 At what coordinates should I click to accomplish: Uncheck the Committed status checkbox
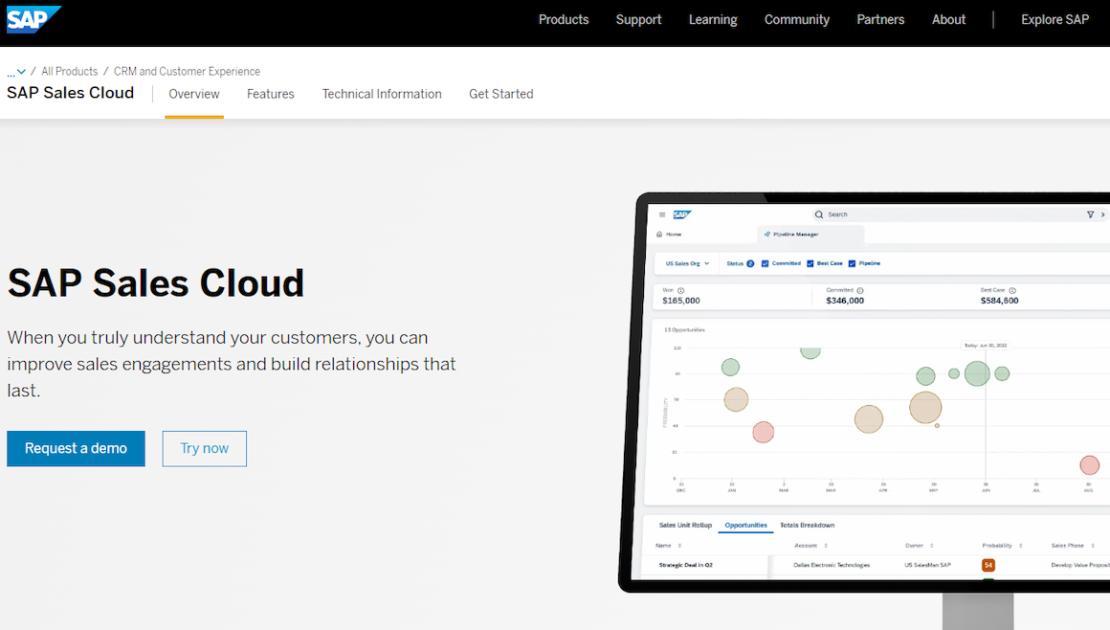pyautogui.click(x=764, y=263)
